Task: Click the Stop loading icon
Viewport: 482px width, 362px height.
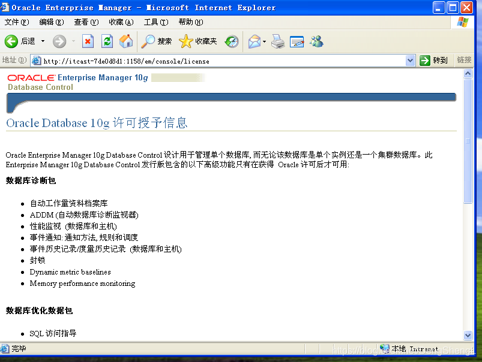Action: (x=88, y=41)
